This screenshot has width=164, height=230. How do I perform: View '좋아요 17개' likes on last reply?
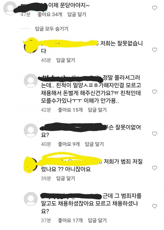point(70,220)
